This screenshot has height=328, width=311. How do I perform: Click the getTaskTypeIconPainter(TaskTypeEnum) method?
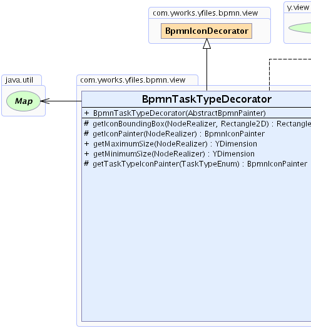pyautogui.click(x=200, y=164)
